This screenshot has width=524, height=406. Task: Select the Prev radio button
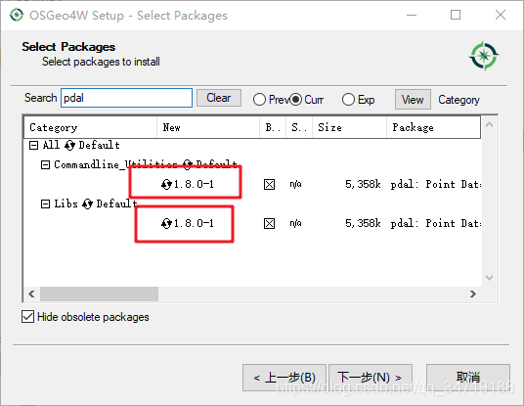point(259,100)
